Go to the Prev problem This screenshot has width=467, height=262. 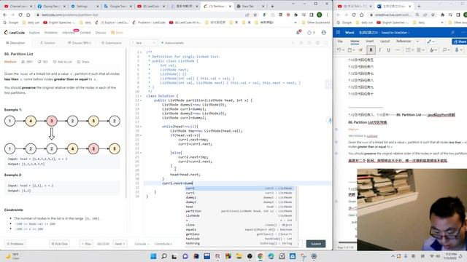click(86, 244)
